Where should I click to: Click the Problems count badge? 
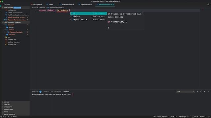40,92
